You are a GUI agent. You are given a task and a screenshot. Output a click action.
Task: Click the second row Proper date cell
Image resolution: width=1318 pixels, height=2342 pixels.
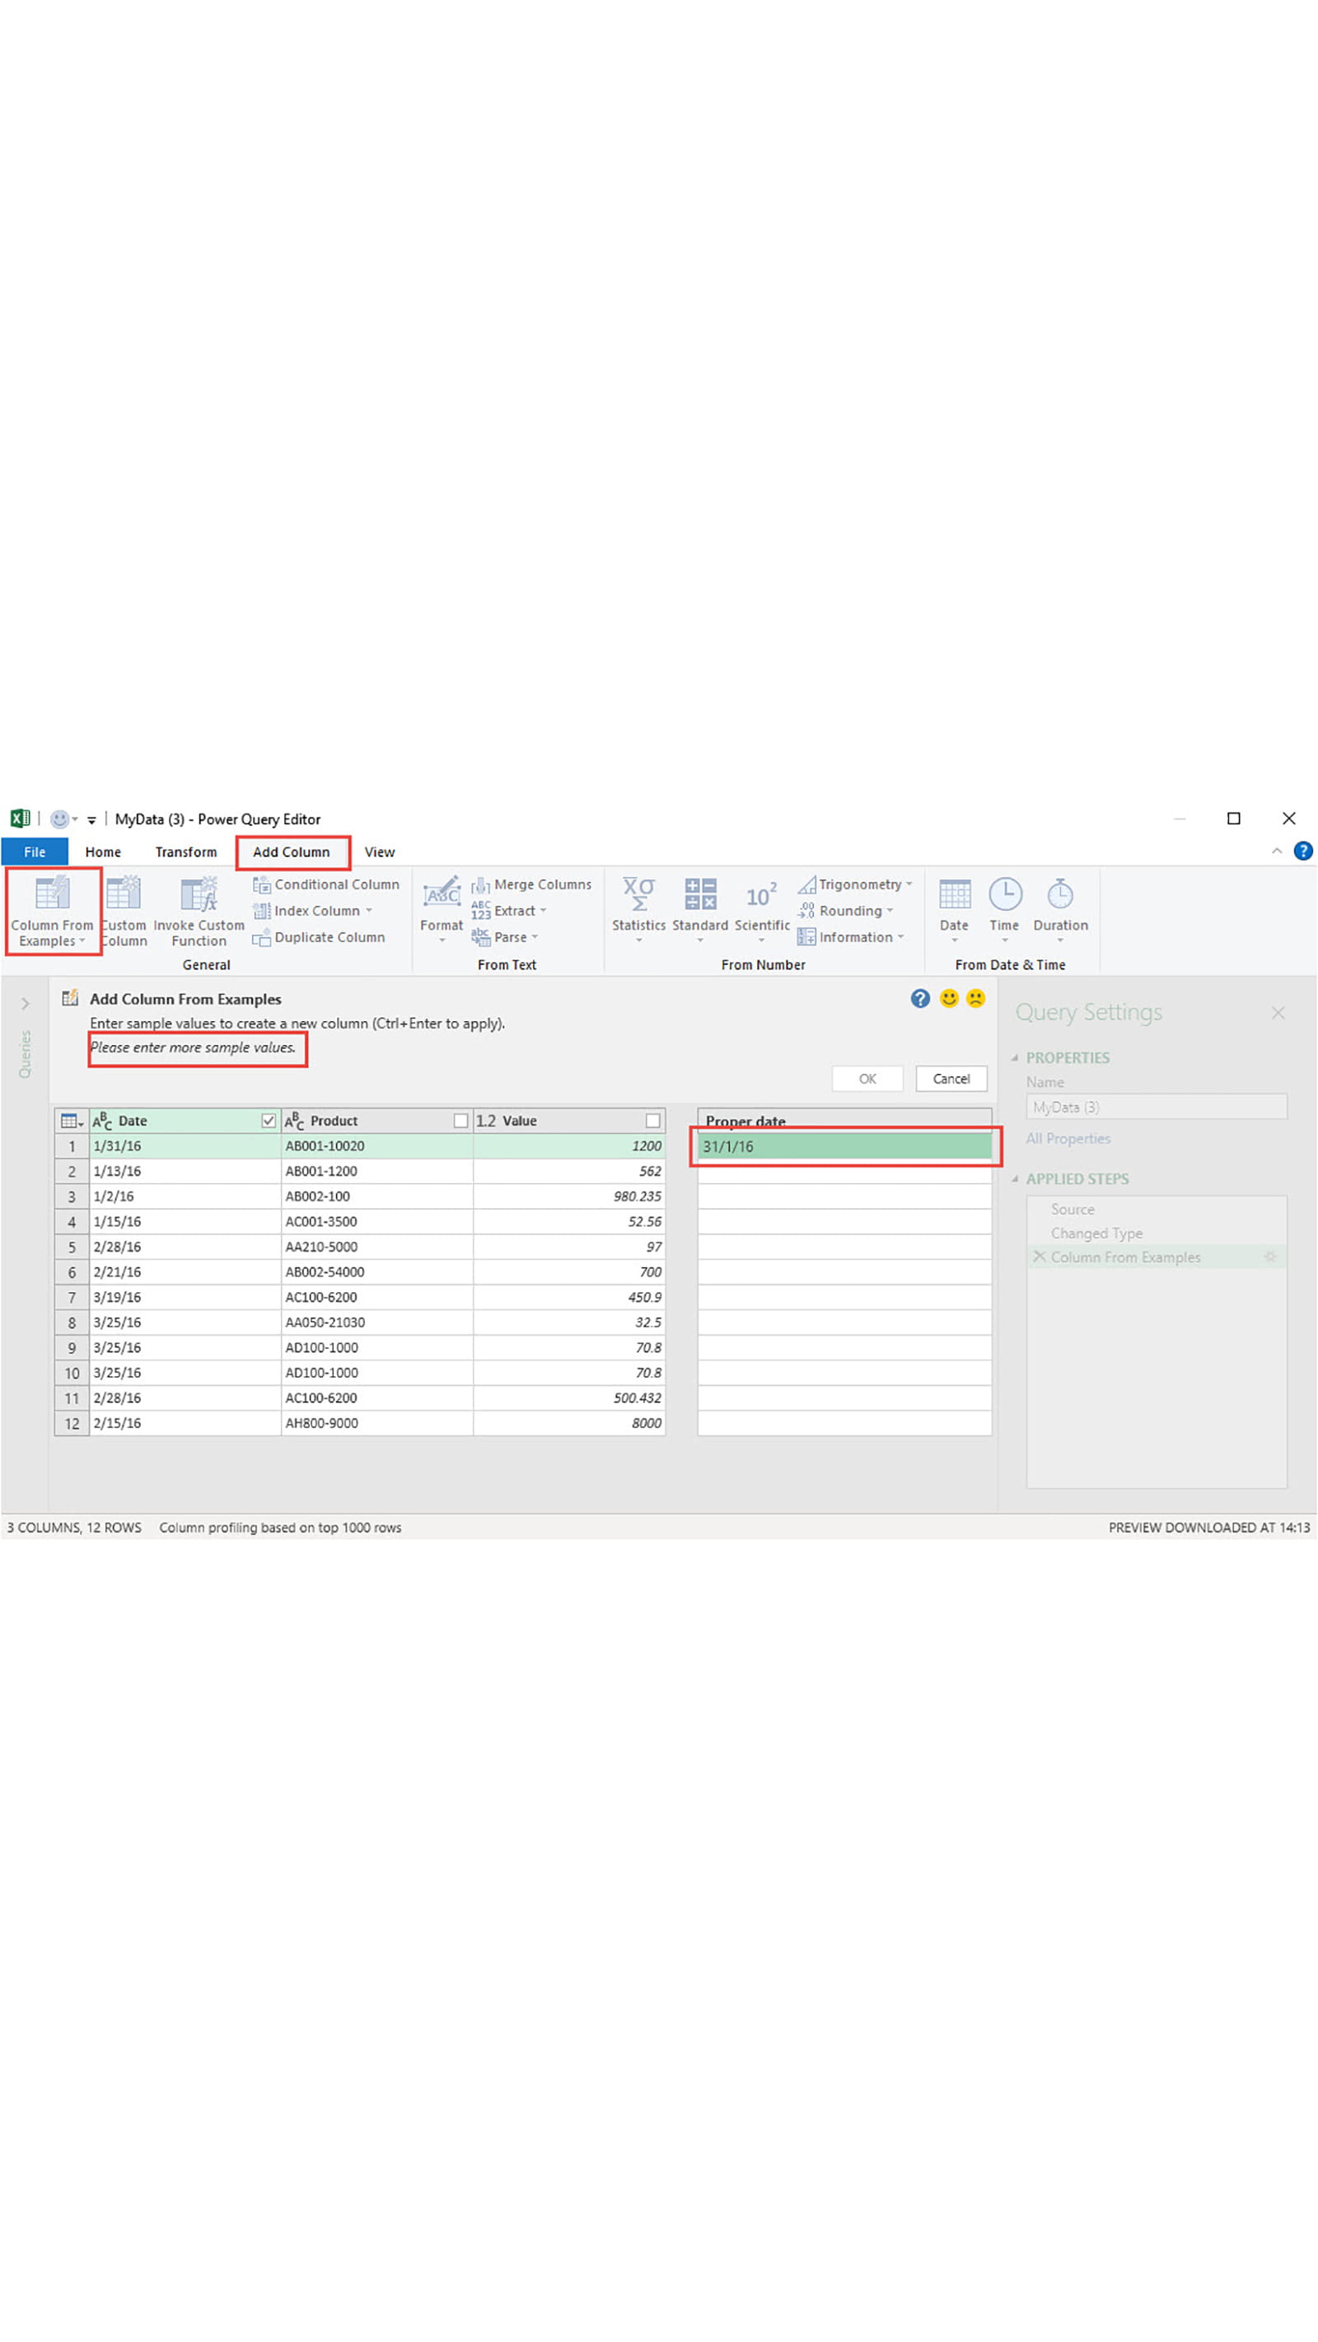844,1172
